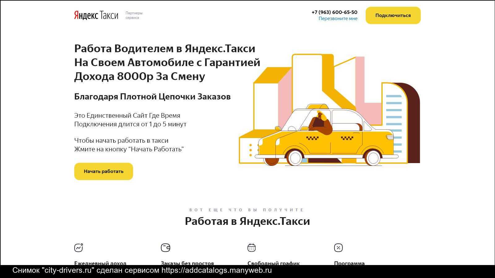
Task: Click the Подключиться button
Action: tap(393, 15)
